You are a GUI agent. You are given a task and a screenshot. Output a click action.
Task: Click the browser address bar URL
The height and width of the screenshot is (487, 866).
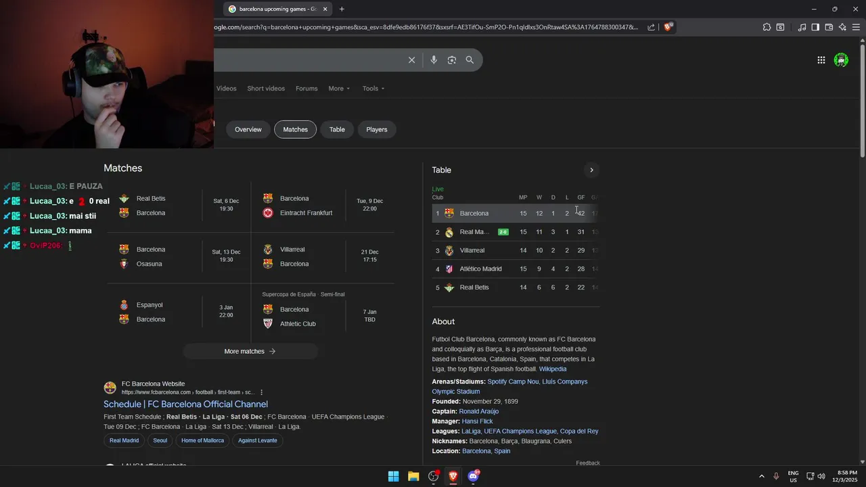426,27
